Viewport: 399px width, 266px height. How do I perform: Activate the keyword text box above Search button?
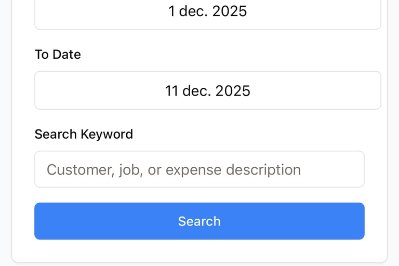point(199,169)
